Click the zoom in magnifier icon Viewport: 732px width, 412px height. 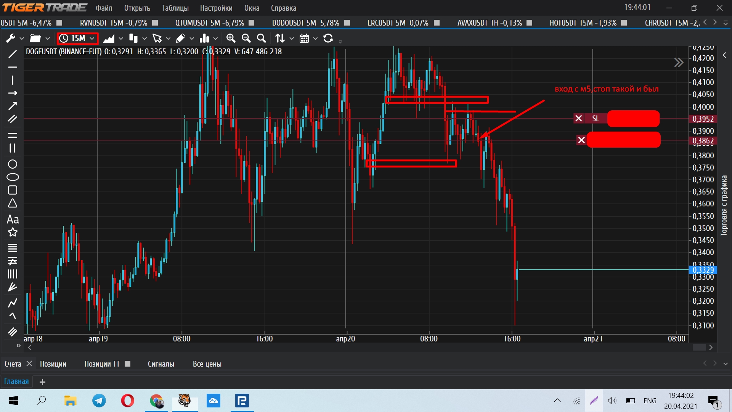click(x=231, y=38)
